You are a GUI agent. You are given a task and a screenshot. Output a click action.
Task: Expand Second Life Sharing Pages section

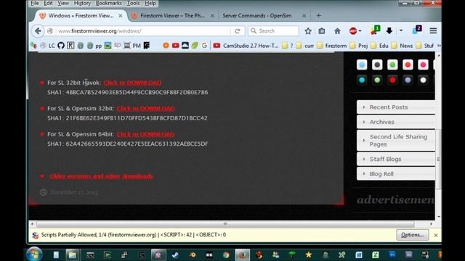click(396, 141)
